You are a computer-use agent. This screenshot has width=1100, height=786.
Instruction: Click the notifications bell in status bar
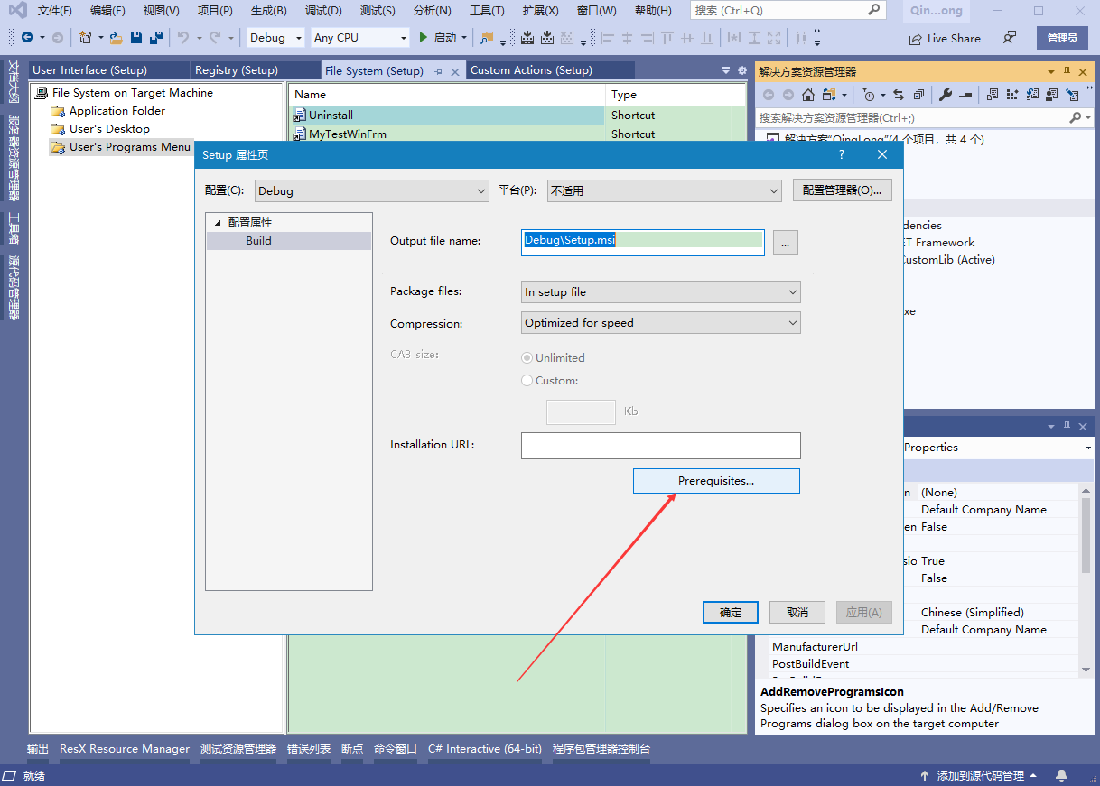(1061, 776)
